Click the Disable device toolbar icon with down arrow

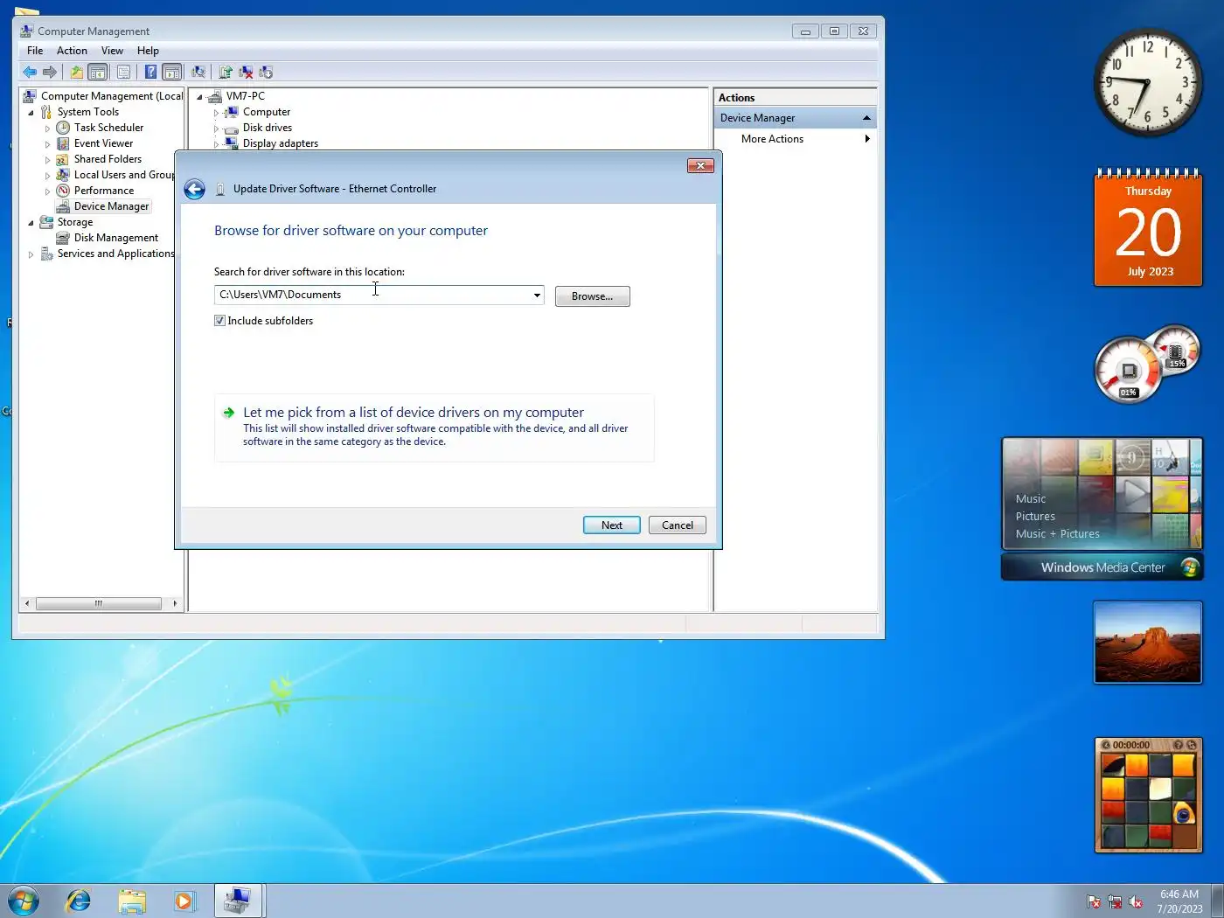point(266,73)
